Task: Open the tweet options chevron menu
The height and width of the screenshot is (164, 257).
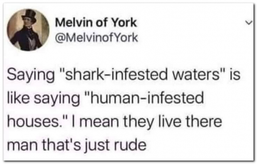Action: [x=248, y=22]
